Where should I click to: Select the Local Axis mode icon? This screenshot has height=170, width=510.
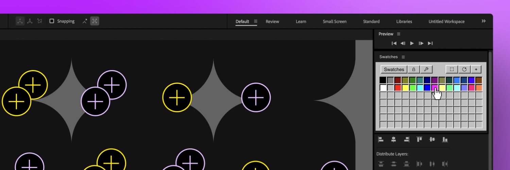coord(20,21)
